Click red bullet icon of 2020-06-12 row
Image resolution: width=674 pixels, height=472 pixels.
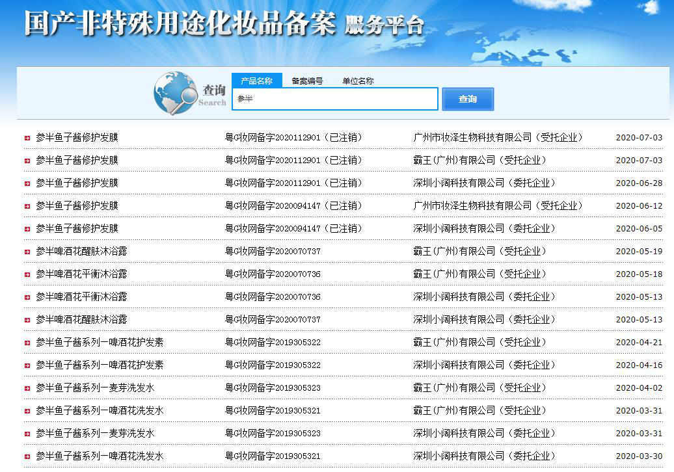coord(27,206)
